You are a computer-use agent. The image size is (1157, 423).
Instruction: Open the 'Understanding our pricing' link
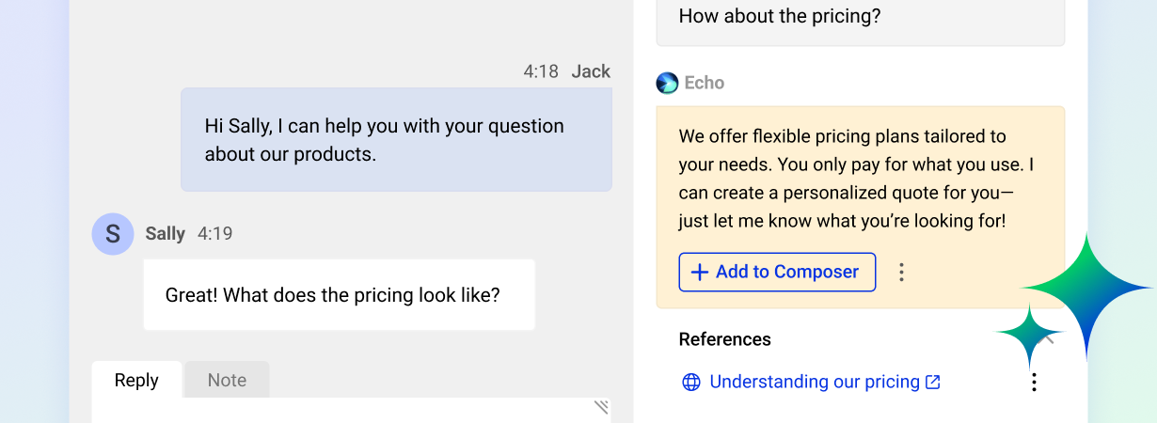(814, 382)
